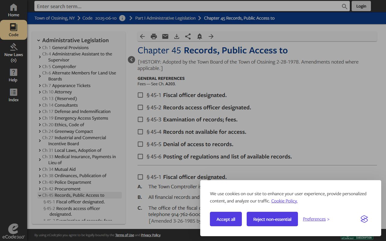Screen dimensions: 386x241
Task: Click the search magnifier icon
Action: tap(344, 6)
